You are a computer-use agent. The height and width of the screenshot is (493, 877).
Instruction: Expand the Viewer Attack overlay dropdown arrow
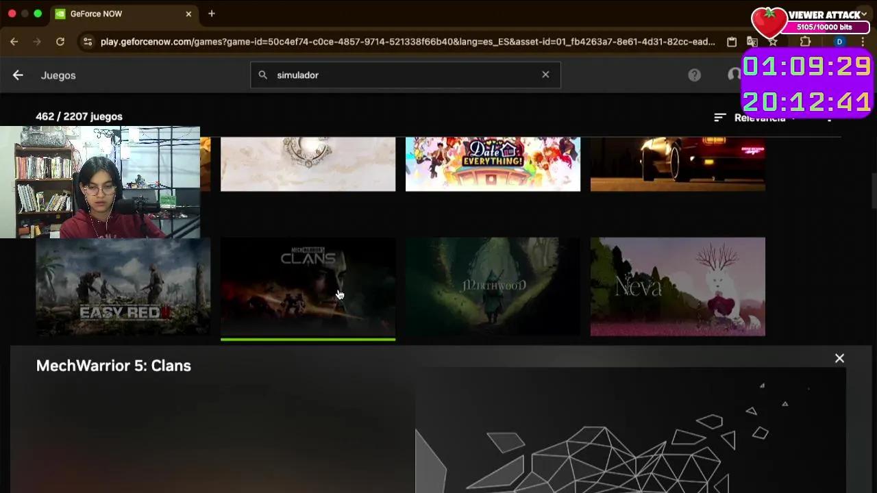(x=865, y=14)
